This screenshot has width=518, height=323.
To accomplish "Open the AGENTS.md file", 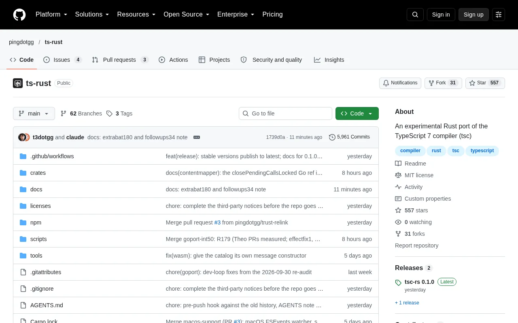I will pyautogui.click(x=47, y=305).
